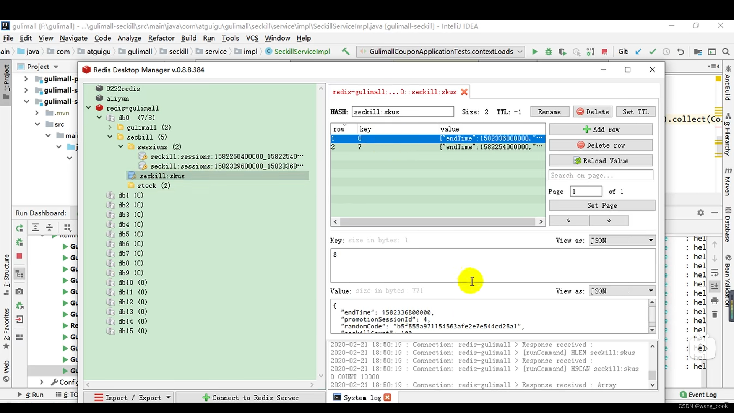Viewport: 734px width, 413px height.
Task: Click the seckill:skus key in tree
Action: (161, 176)
